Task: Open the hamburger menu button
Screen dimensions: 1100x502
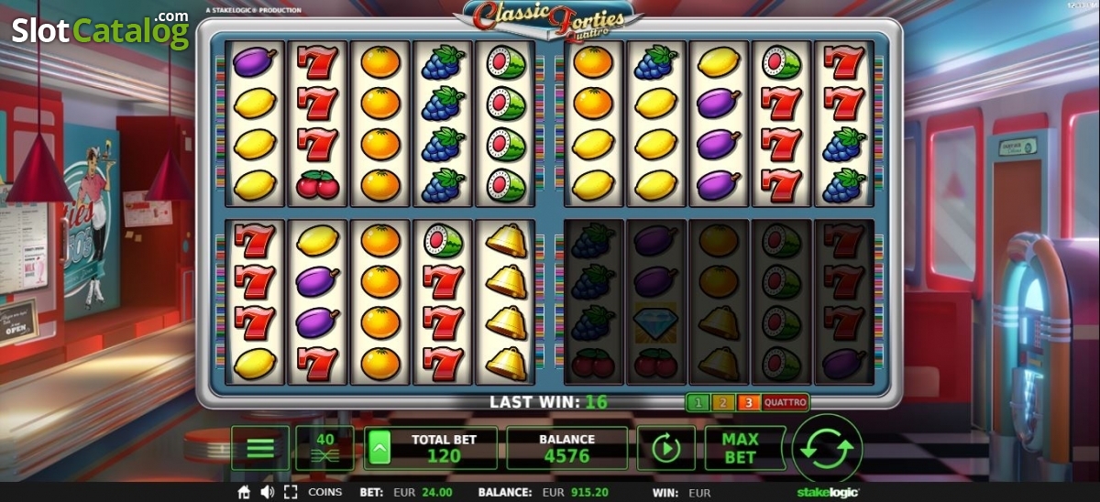Action: click(260, 448)
